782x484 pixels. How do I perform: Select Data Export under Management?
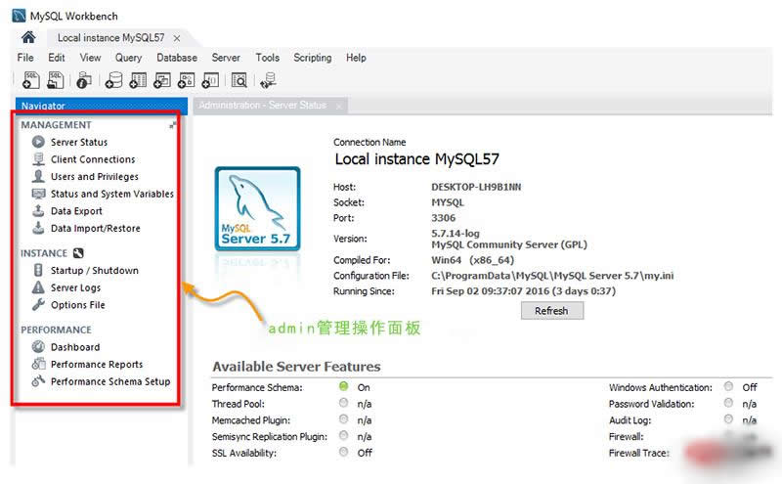pyautogui.click(x=76, y=211)
